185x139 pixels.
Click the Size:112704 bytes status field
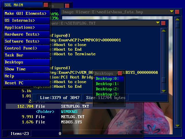click(x=106, y=98)
